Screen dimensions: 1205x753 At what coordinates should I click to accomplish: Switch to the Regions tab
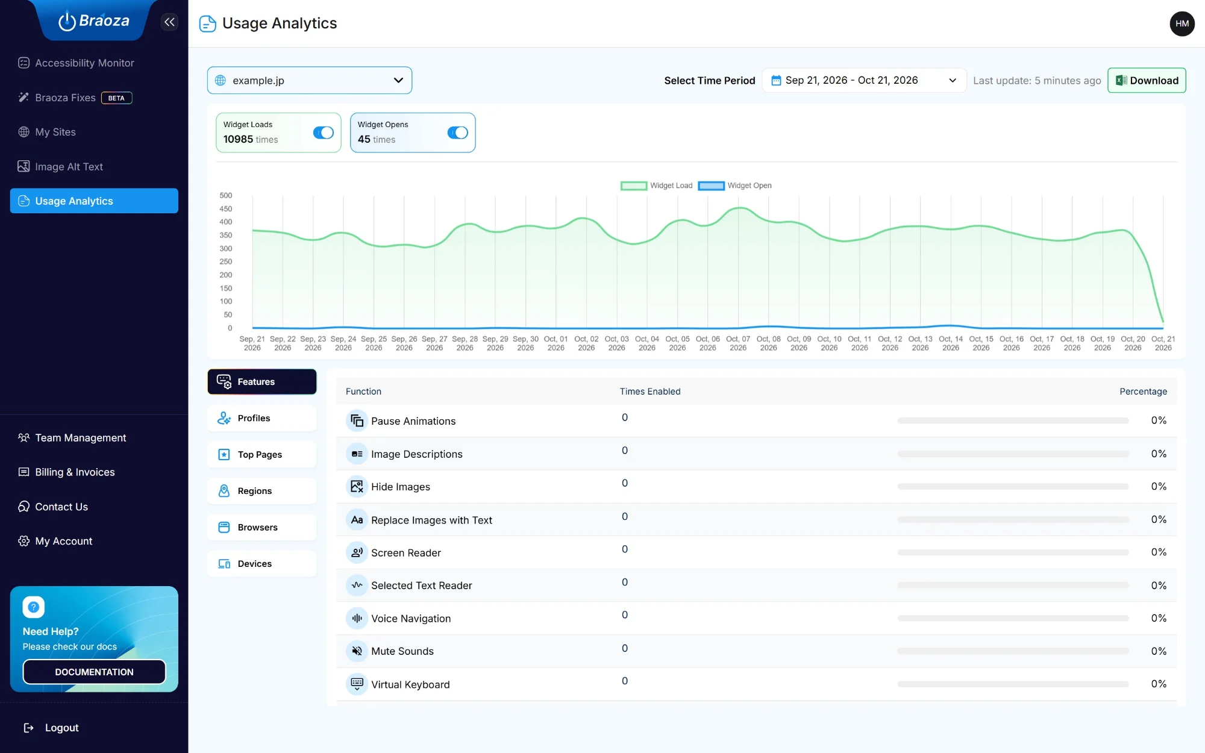pyautogui.click(x=262, y=491)
